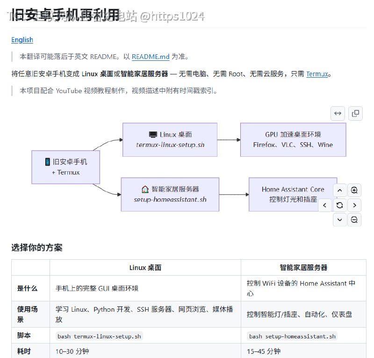This screenshot has width=374, height=358.
Task: Click the 旧安卓手机再利用 page heading
Action: [65, 15]
